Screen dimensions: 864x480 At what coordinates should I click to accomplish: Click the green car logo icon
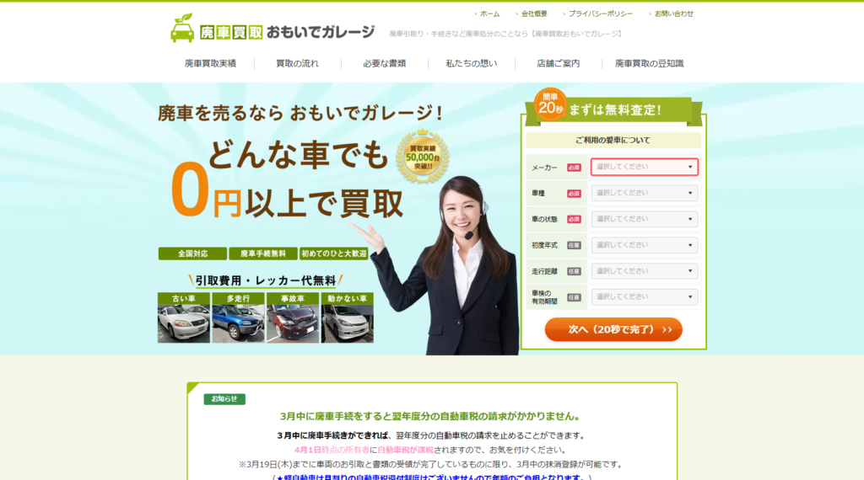182,29
